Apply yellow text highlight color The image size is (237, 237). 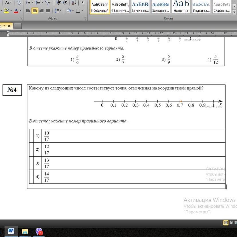tap(6, 11)
